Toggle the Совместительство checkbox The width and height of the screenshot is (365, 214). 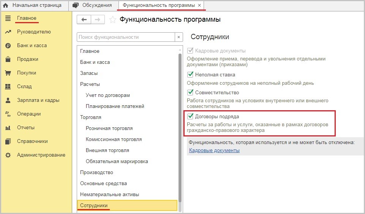point(190,92)
